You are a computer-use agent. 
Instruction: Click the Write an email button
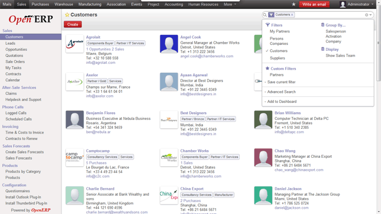click(x=314, y=4)
